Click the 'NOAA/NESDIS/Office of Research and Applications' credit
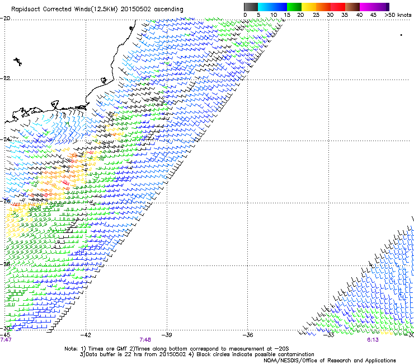The image size is (414, 364). 330,361
